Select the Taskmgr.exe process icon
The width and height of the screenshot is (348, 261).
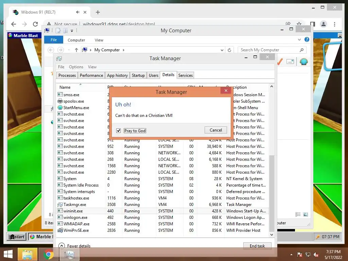click(60, 204)
